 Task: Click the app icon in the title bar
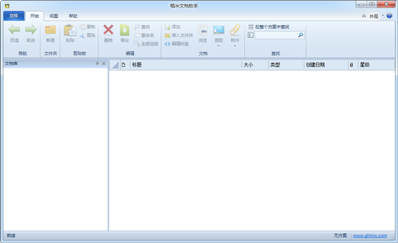click(x=7, y=5)
